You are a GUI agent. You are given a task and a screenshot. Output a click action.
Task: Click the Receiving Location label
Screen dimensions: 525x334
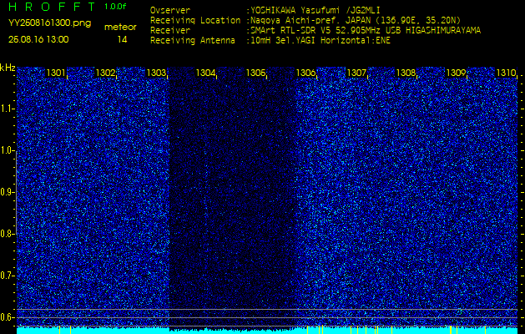point(195,21)
